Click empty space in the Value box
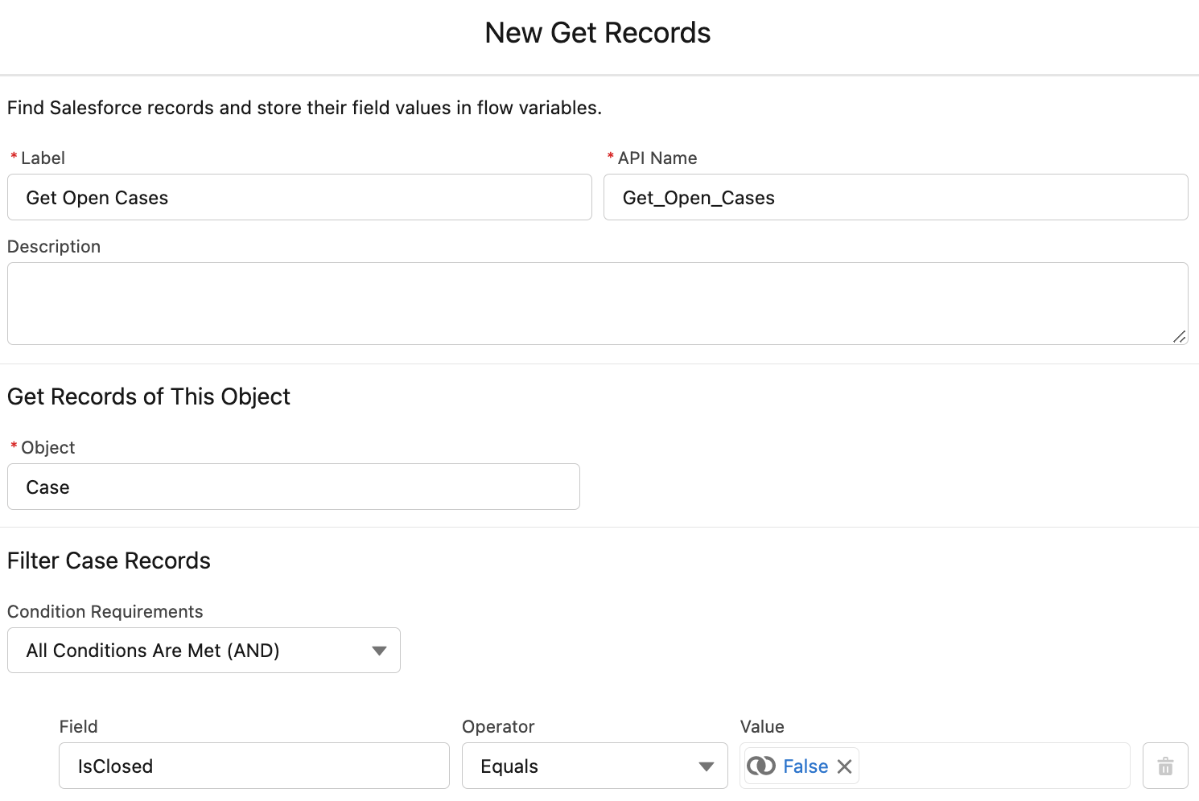 993,766
